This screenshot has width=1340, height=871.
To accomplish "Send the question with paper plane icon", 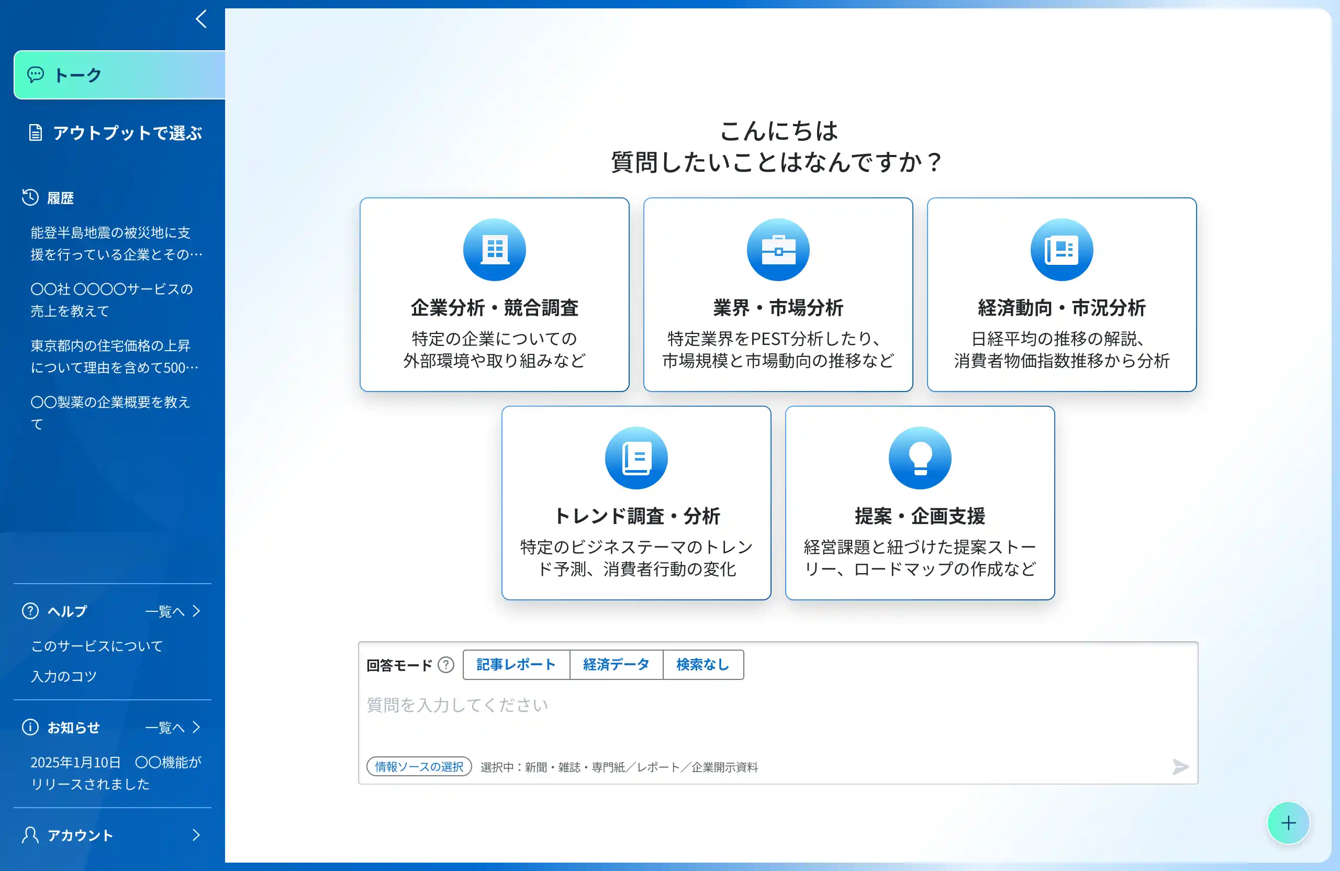I will (x=1180, y=766).
